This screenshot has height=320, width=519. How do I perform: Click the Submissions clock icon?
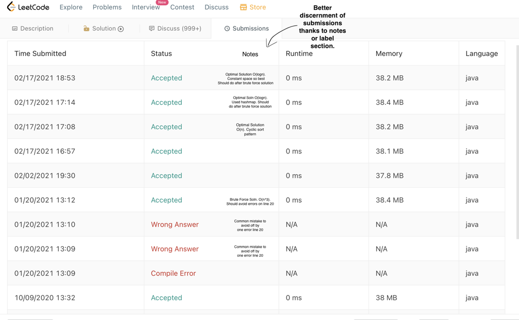point(227,29)
